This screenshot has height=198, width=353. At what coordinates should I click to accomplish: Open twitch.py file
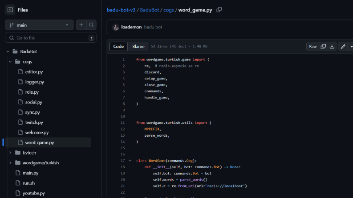coord(34,123)
